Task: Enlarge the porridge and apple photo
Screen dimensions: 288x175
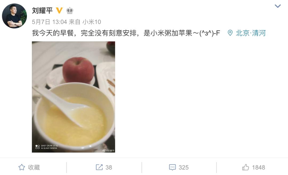Action: [x=74, y=97]
